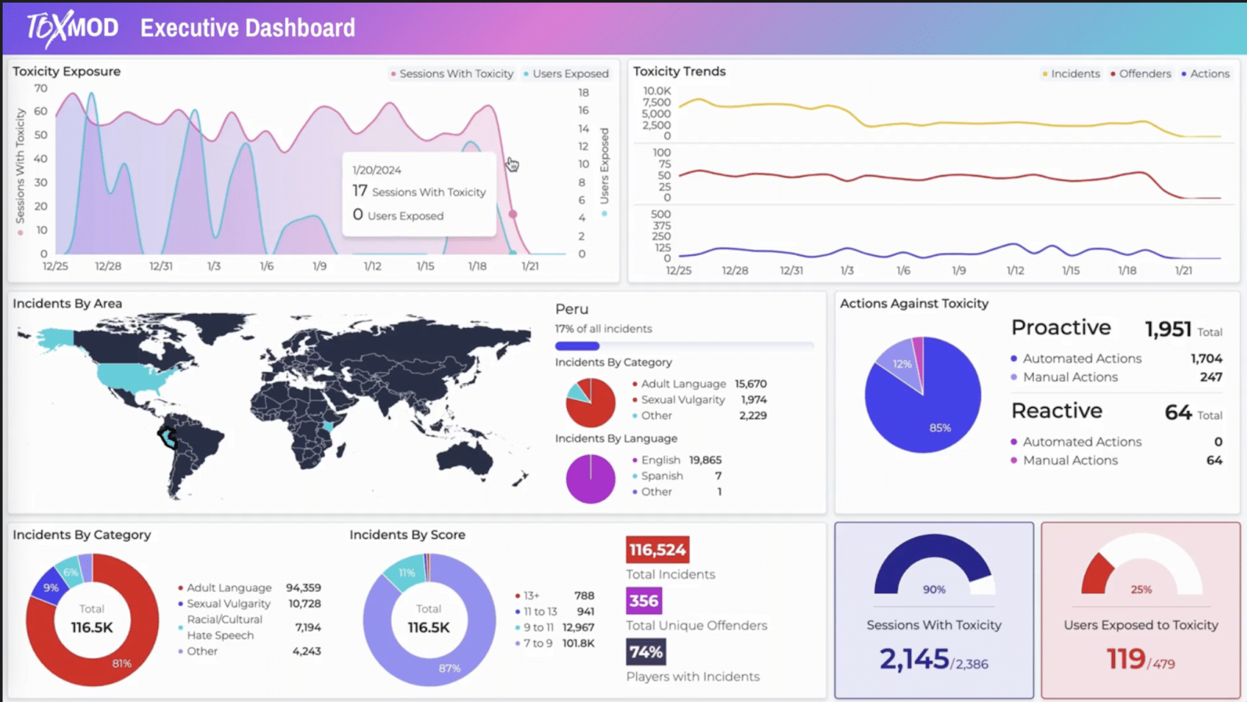
Task: Select the 11 to 13 score legend row
Action: [x=554, y=612]
